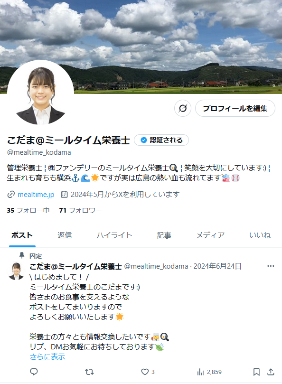View post analytics showing 2,859

(x=209, y=372)
